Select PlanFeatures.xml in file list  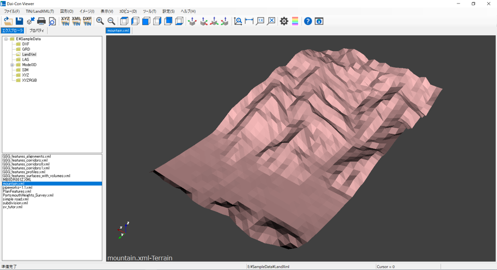coord(17,191)
